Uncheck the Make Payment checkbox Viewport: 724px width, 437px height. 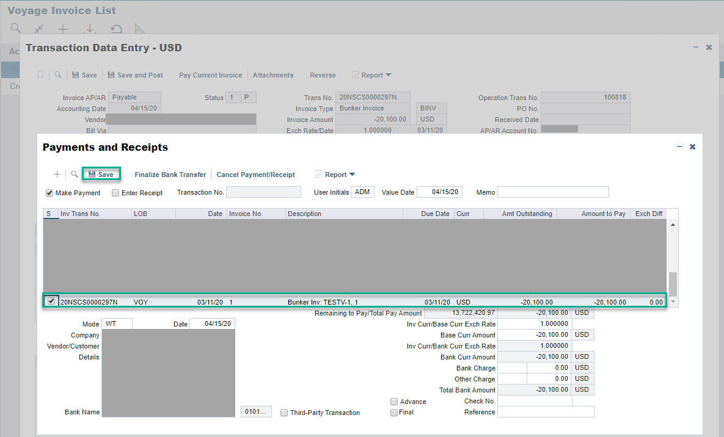(49, 193)
